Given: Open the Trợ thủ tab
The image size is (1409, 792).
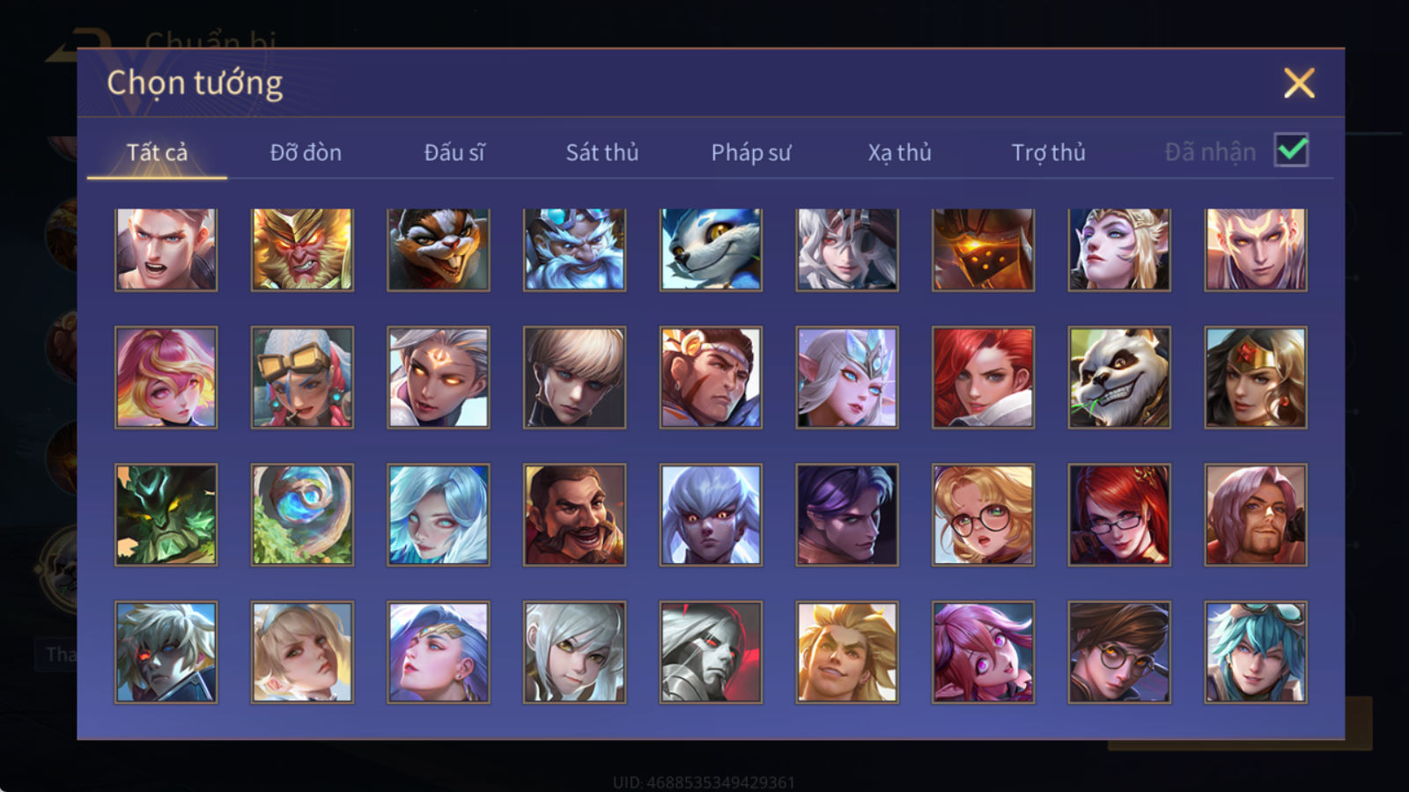Looking at the screenshot, I should tap(1048, 152).
